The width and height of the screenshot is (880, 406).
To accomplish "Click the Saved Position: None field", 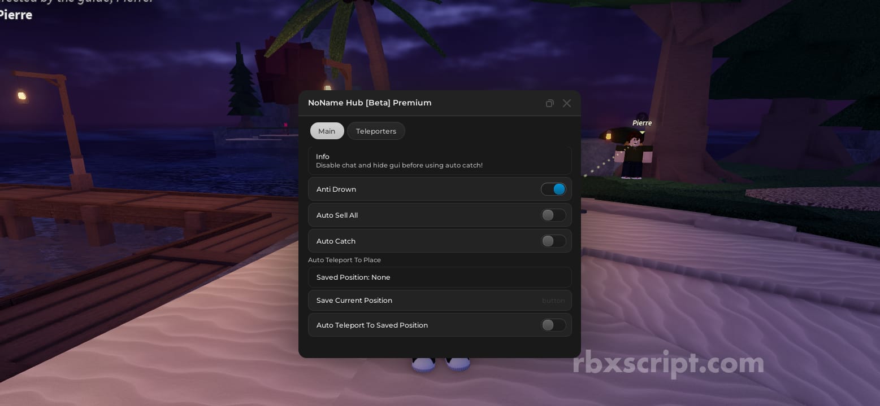I will click(x=439, y=277).
